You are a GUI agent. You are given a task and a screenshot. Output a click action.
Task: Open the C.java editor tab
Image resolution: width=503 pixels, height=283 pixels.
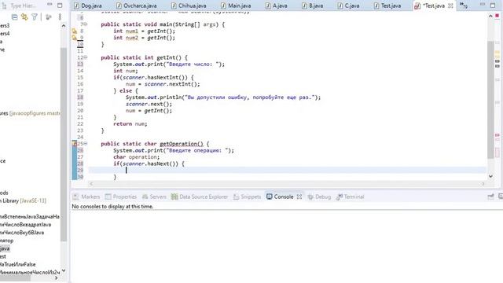tap(348, 6)
